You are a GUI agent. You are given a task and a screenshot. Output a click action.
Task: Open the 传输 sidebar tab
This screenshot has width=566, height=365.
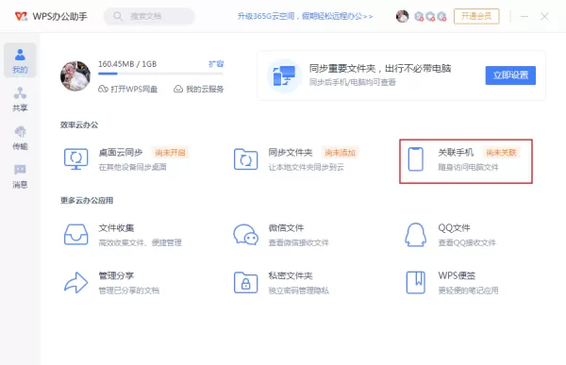pyautogui.click(x=20, y=138)
